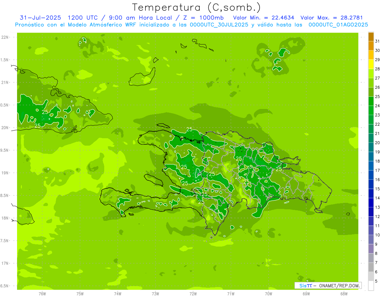Viewport: 386px width, 298px height.
Task: Click the 25 value on the color legend
Action: (x=378, y=96)
